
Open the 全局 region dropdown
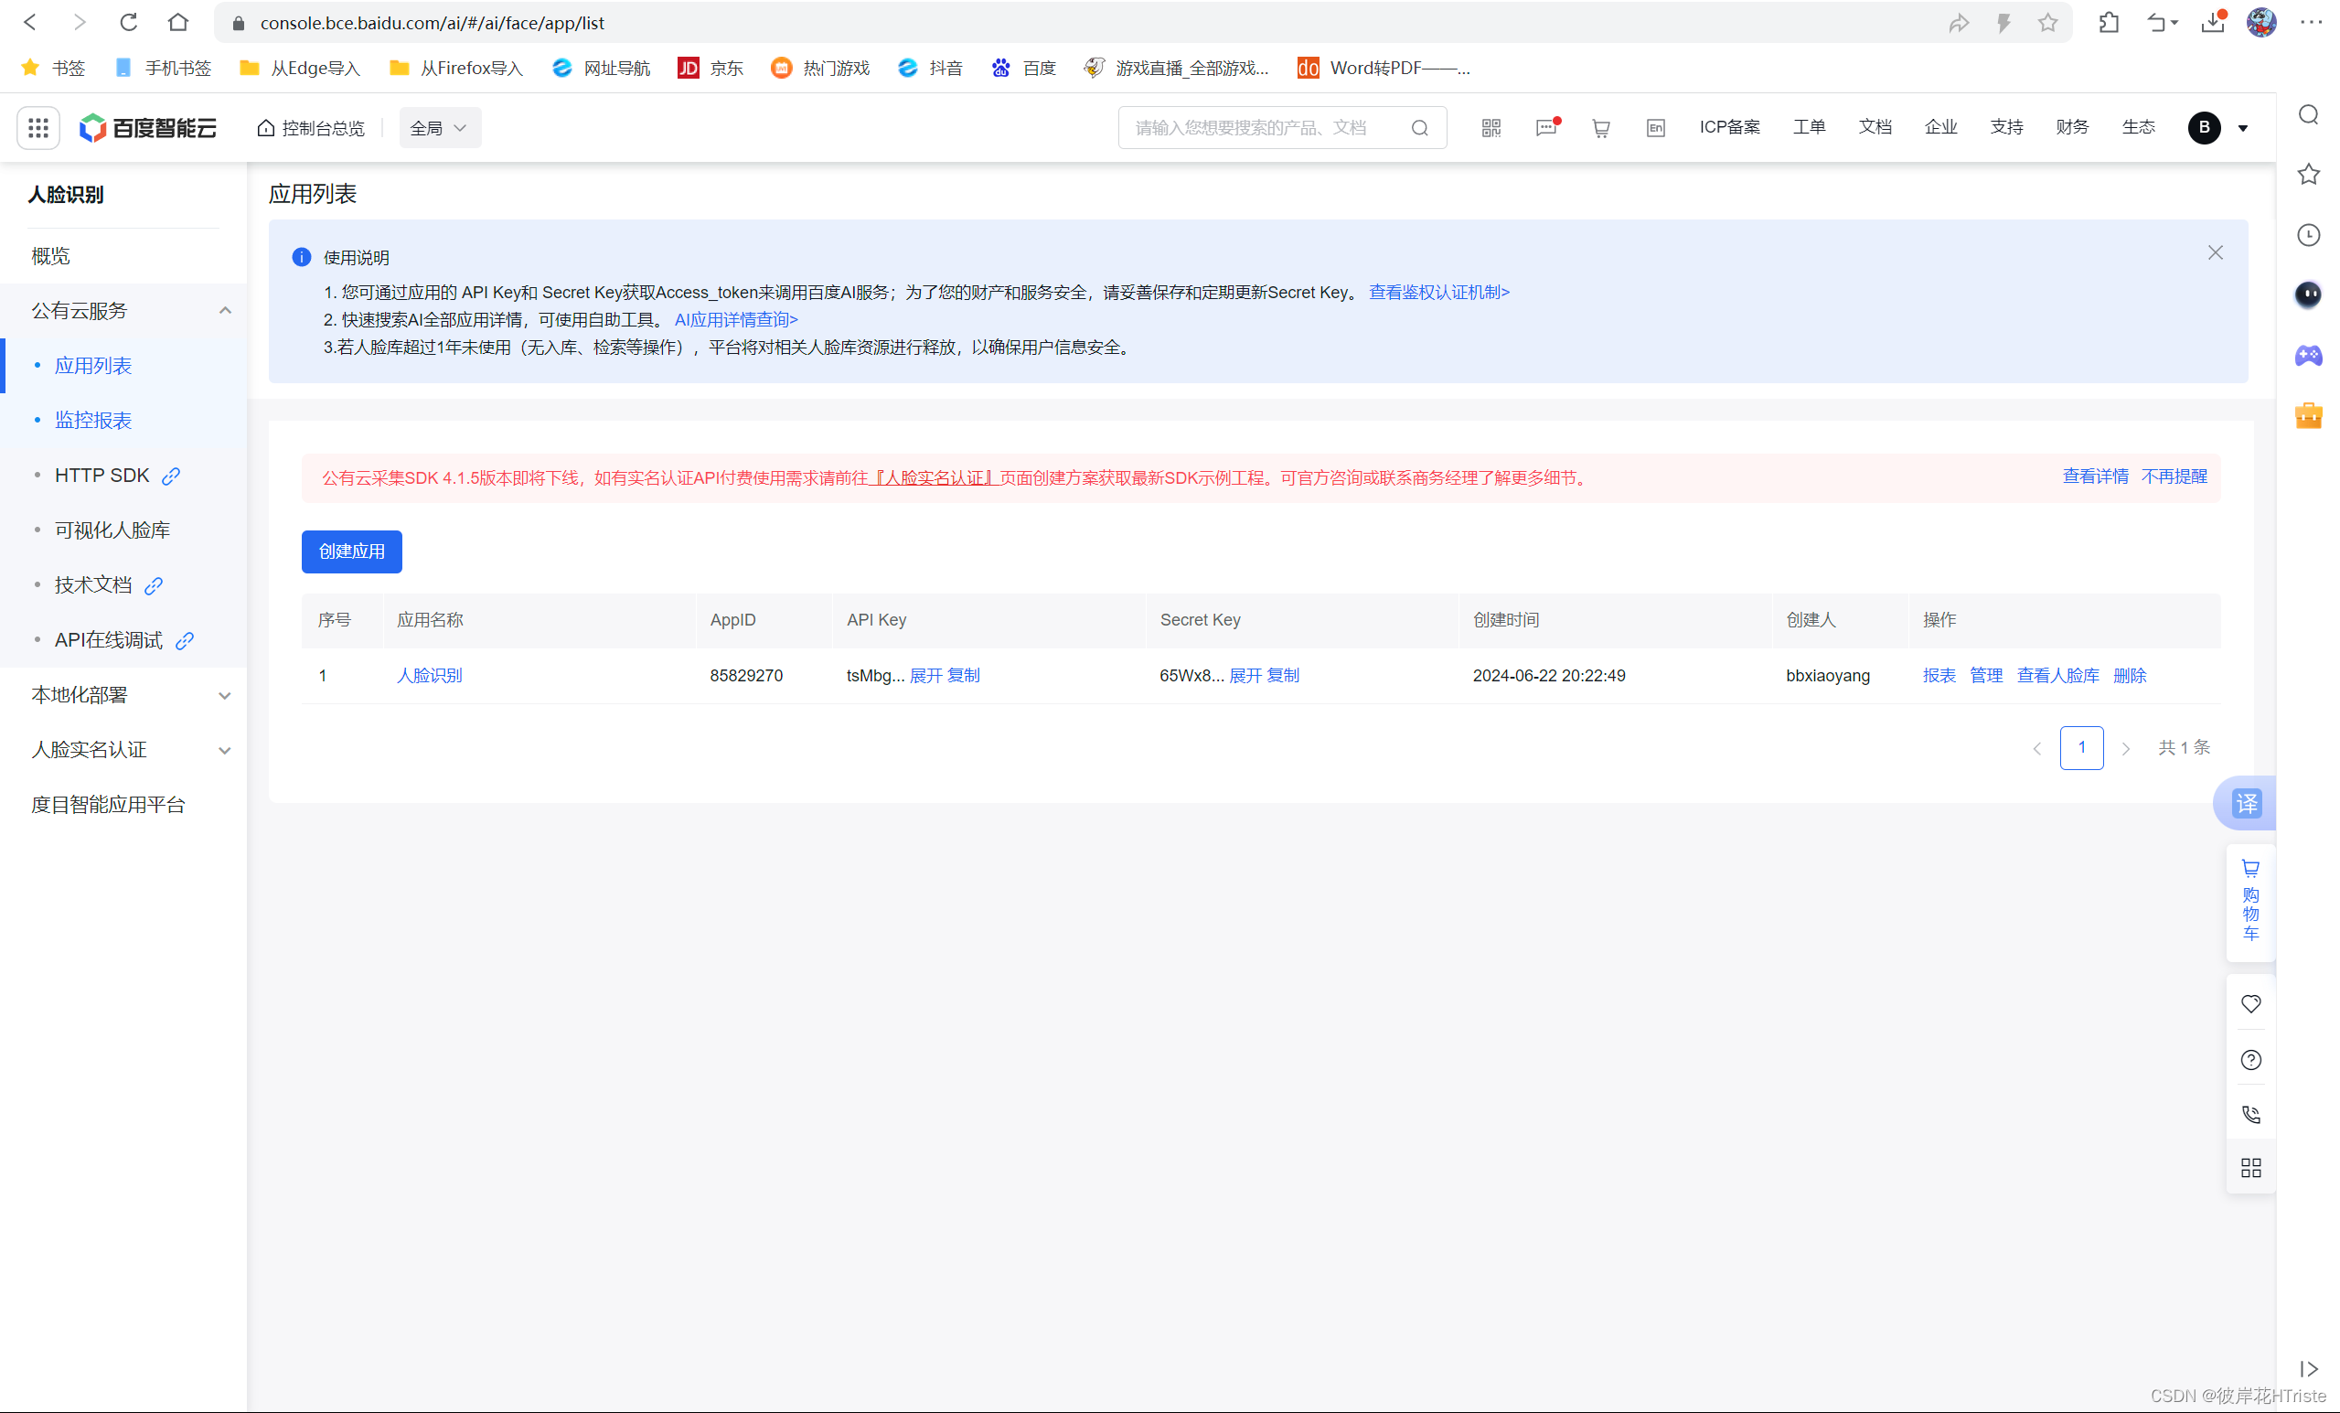coord(439,127)
